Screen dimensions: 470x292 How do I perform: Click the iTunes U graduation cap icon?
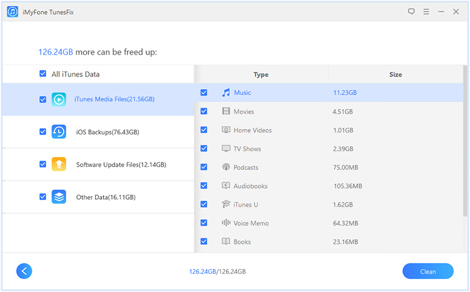point(226,204)
